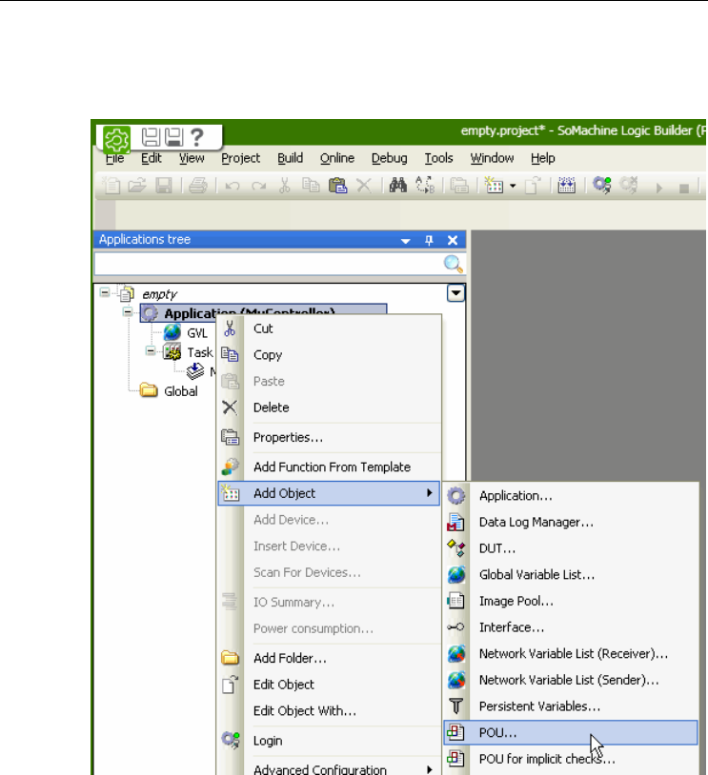
Task: Click the second, darker save disk icon in title bar
Action: point(173,137)
